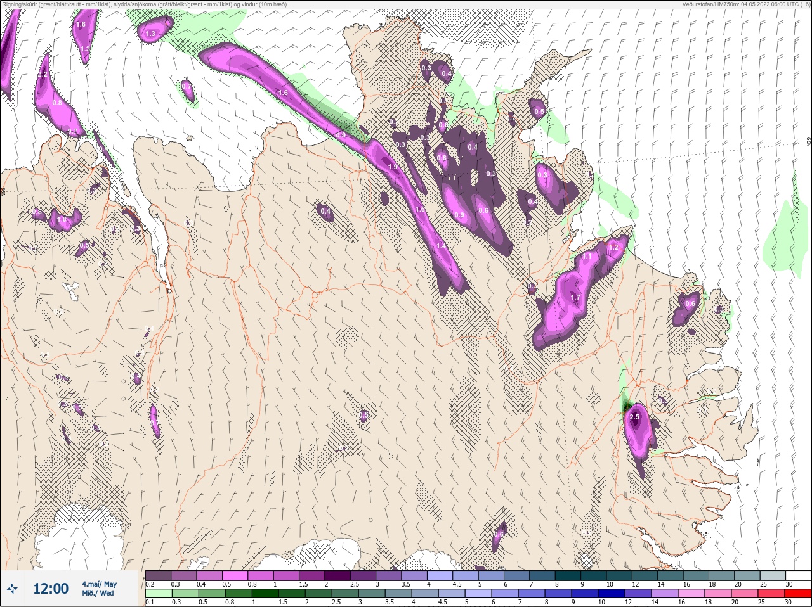Select the 12:00 forecast time label
This screenshot has width=812, height=607.
tap(51, 589)
